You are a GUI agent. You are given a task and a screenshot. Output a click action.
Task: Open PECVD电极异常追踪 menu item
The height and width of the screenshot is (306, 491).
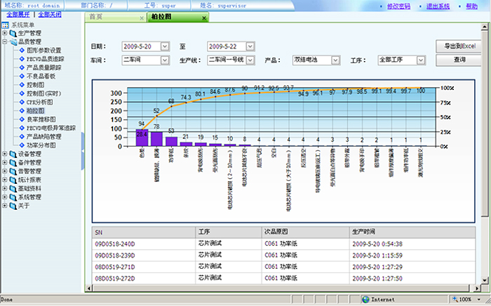pos(51,128)
